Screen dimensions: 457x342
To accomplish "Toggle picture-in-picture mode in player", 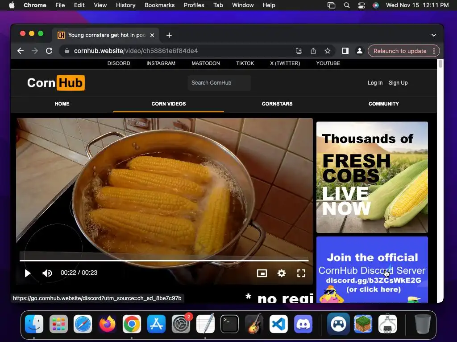I will [262, 273].
